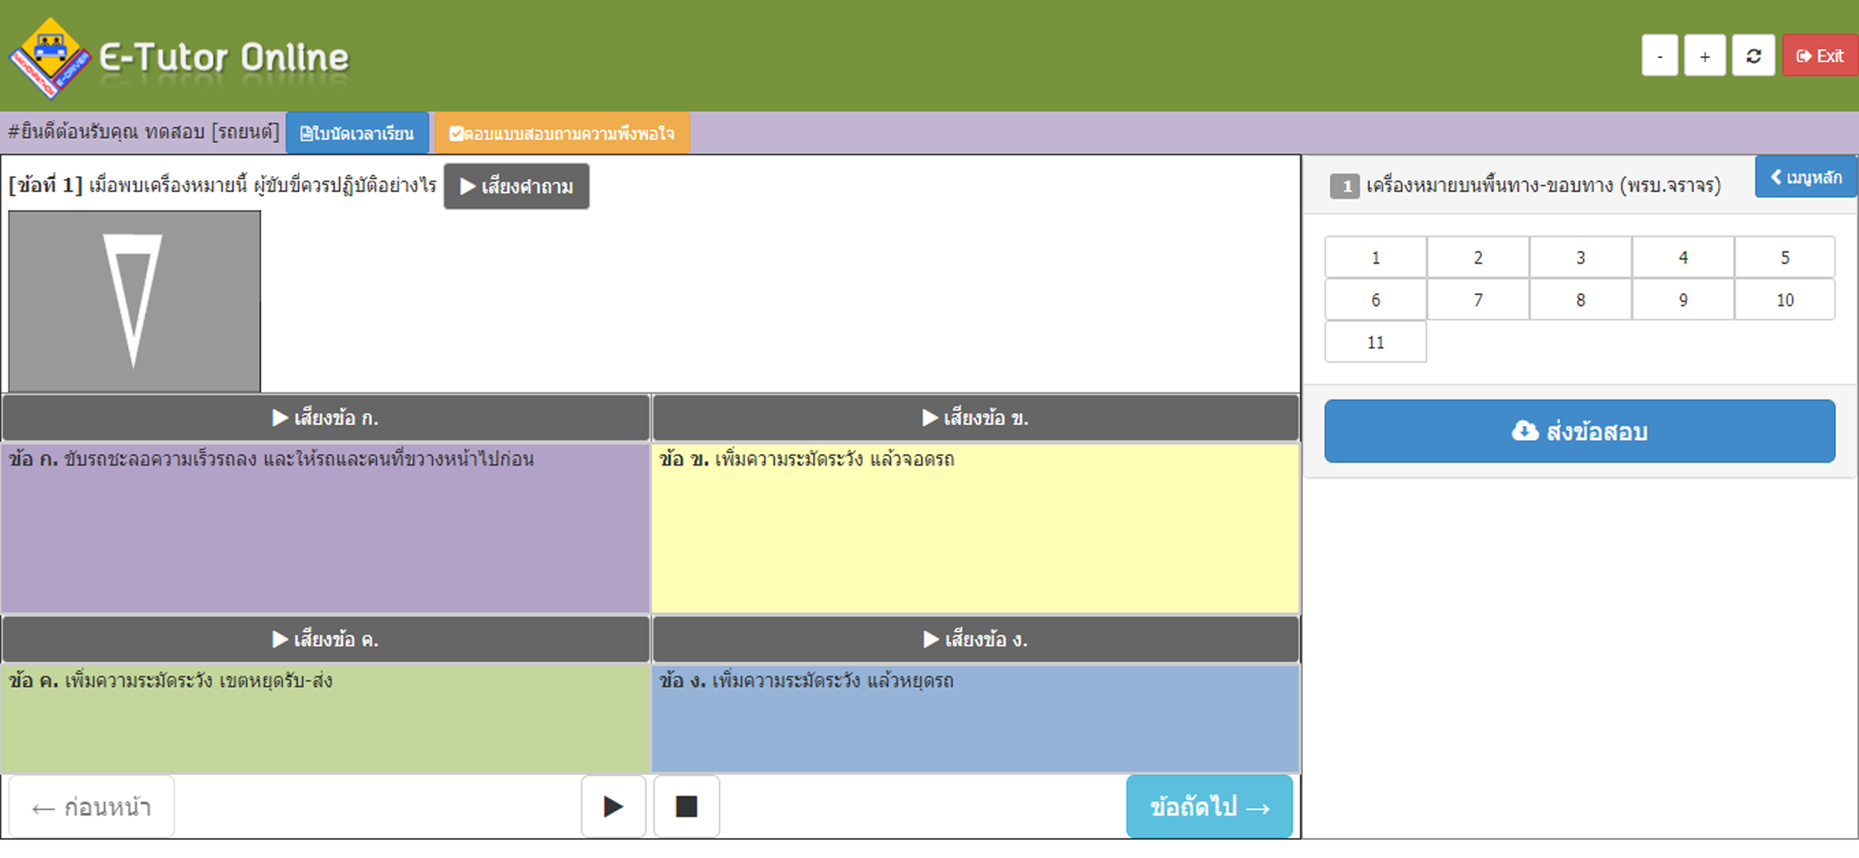
Task: Jump to question 5
Action: (1786, 258)
